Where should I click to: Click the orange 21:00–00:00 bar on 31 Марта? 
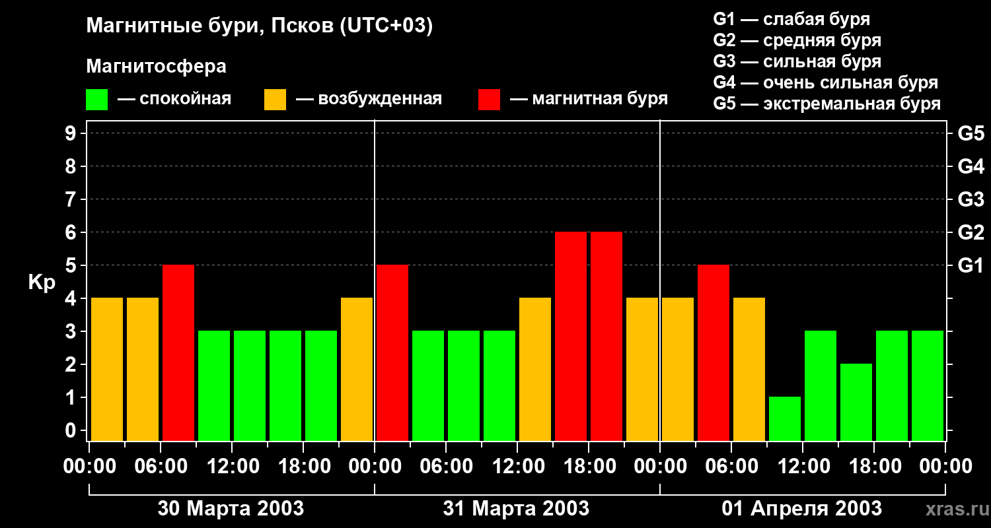click(642, 370)
